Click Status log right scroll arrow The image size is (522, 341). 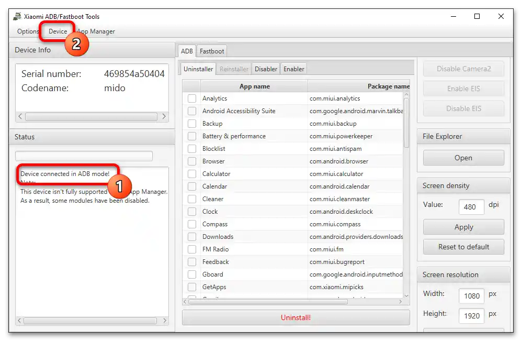click(164, 321)
